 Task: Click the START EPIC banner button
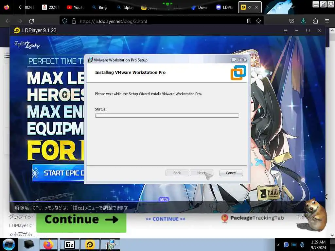pos(58,173)
